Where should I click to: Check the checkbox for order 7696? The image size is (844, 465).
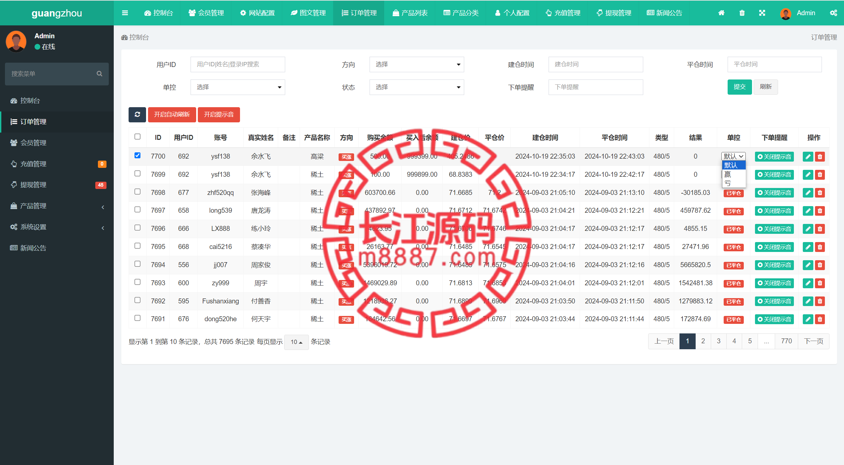(x=137, y=228)
